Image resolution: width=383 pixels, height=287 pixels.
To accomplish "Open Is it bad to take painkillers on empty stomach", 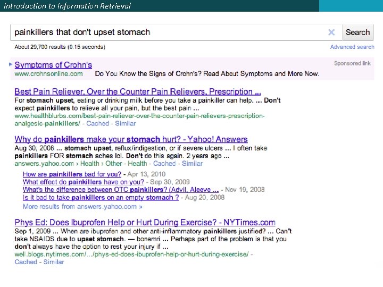I will pos(101,197).
